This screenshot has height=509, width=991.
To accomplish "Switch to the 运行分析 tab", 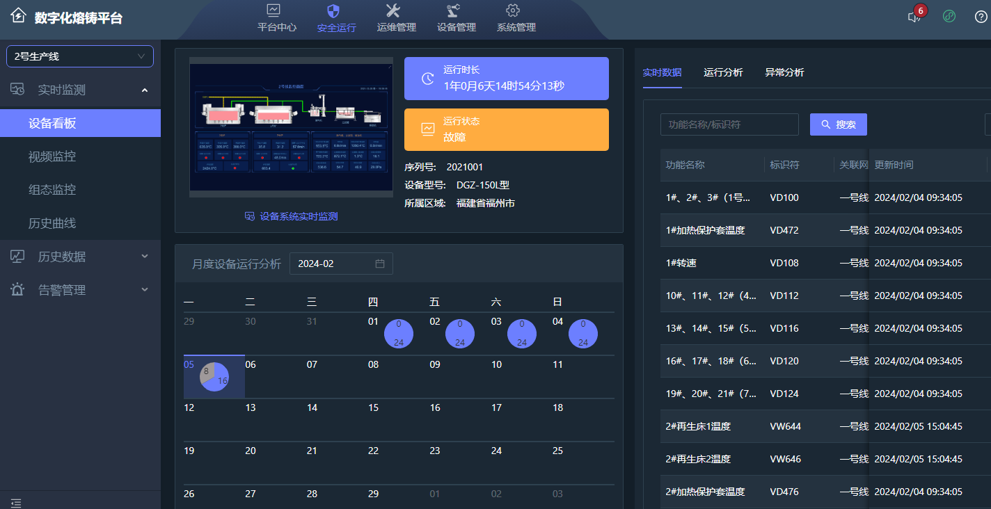I will [x=723, y=72].
